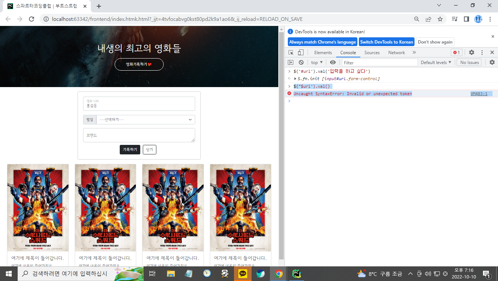Click the taskbar weather widget

pos(379,274)
